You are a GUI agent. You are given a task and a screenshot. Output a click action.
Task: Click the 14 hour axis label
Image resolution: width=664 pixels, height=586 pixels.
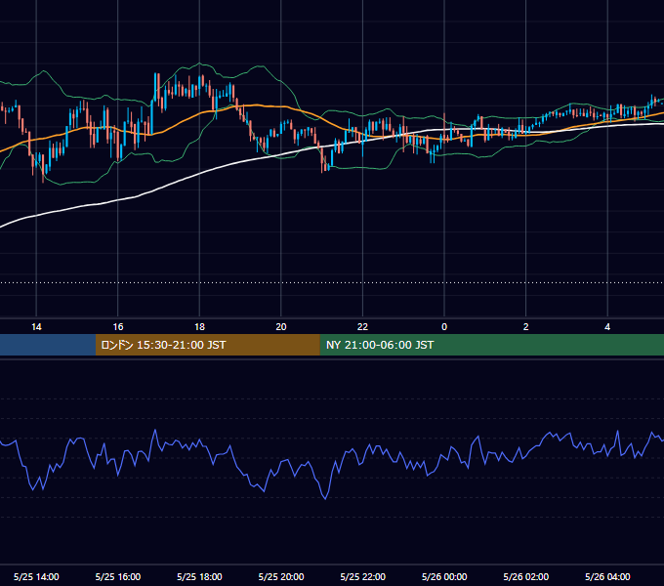click(36, 327)
